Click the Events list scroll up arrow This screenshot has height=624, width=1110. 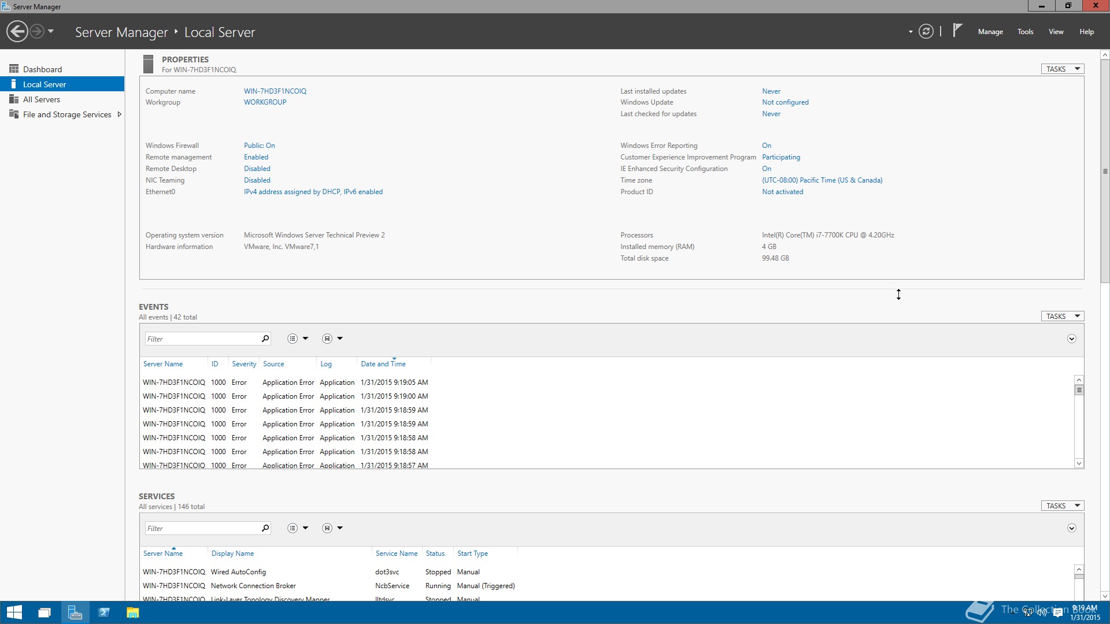(x=1079, y=380)
